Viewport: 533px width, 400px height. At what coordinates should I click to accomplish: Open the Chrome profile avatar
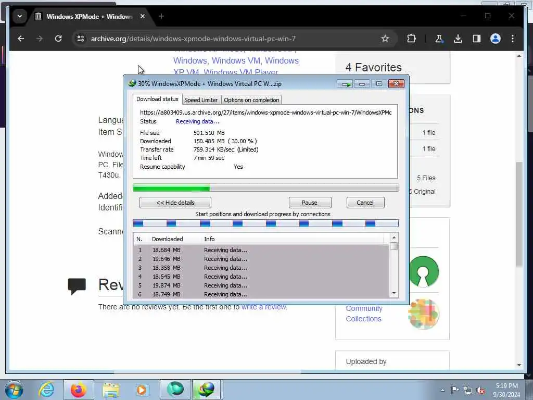click(496, 39)
